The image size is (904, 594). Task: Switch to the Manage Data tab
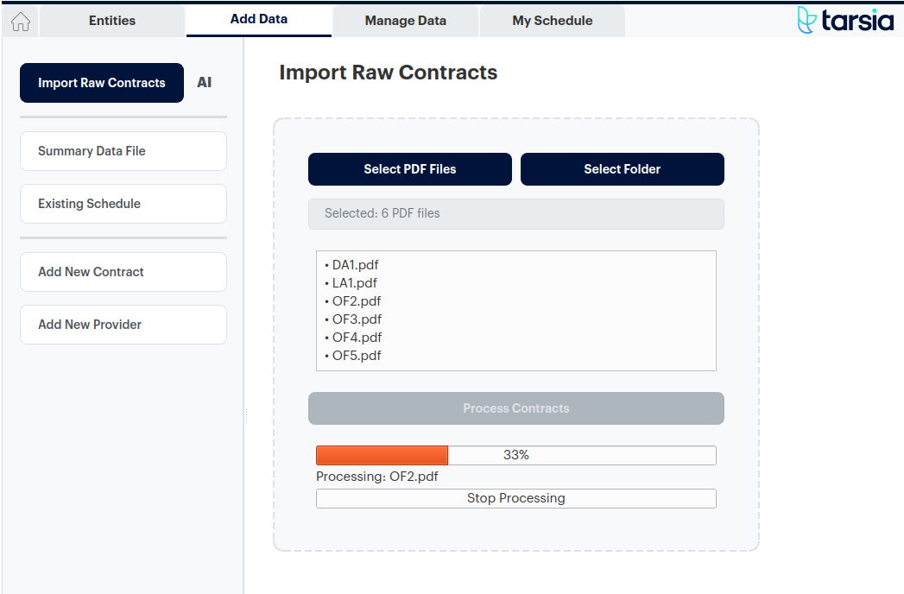[405, 21]
